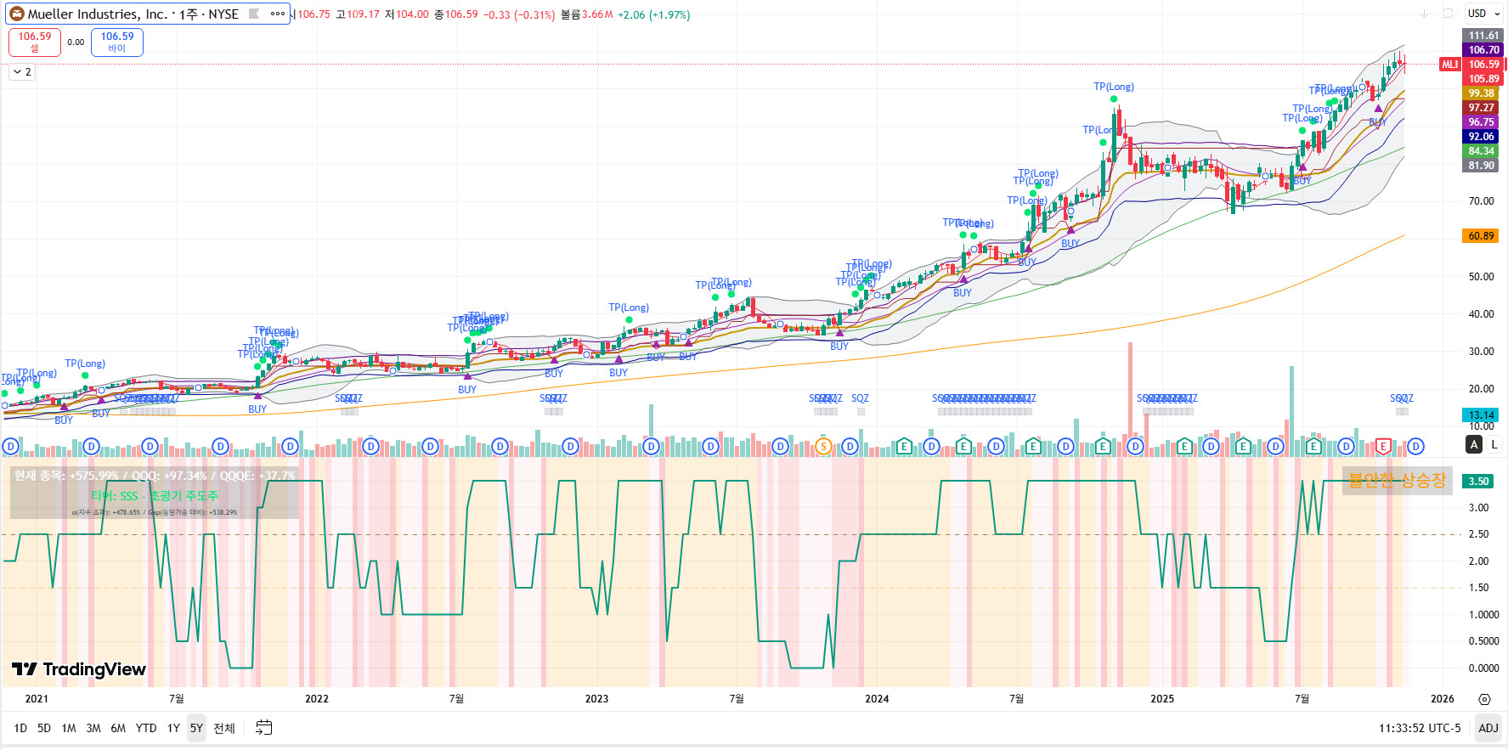Switch to the 3M range
This screenshot has width=1508, height=750.
[93, 728]
